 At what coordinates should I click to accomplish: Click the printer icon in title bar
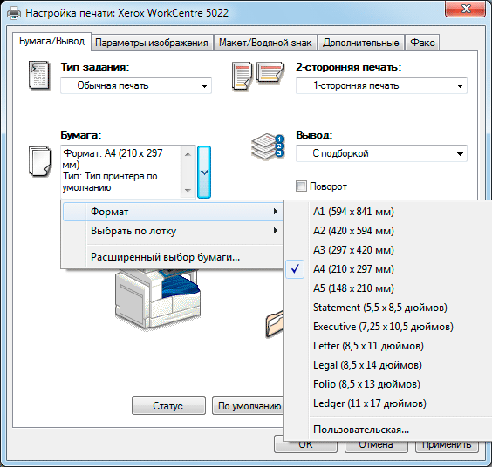[x=14, y=13]
